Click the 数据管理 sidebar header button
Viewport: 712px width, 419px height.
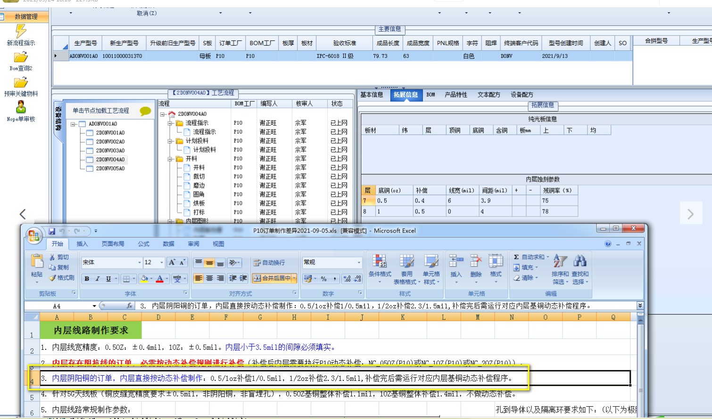click(x=25, y=16)
